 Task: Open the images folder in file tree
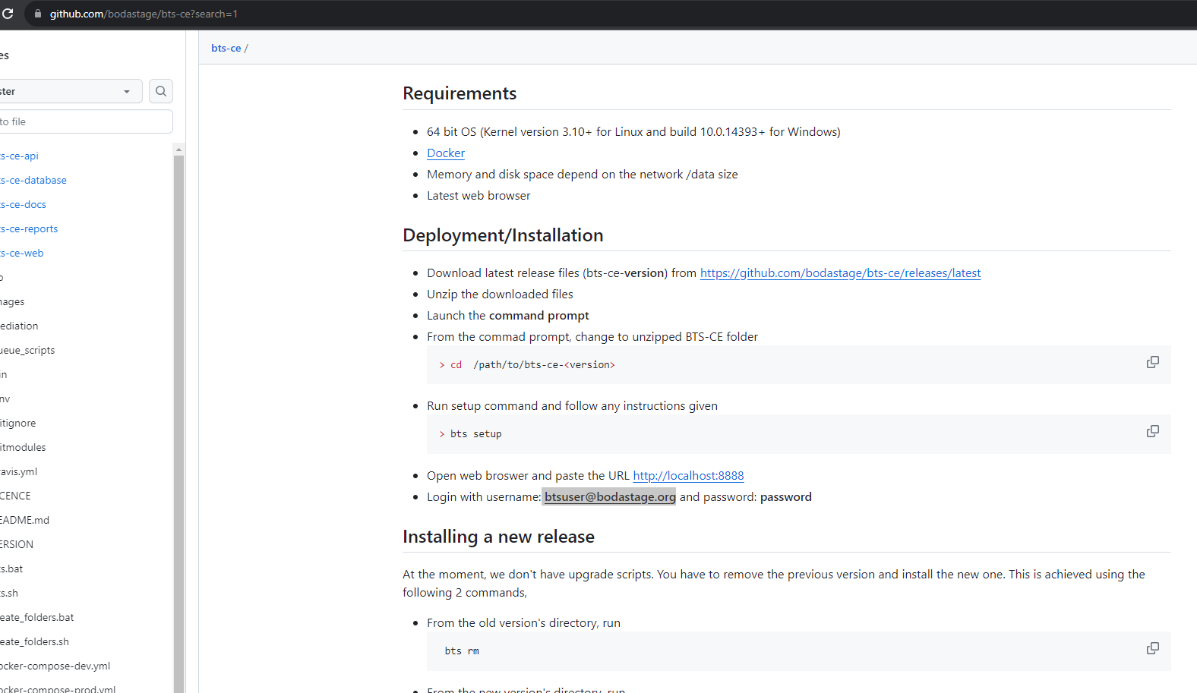pyautogui.click(x=12, y=301)
